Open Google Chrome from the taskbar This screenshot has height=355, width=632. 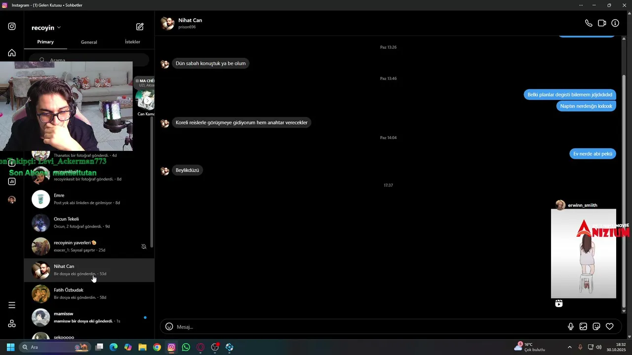157,347
